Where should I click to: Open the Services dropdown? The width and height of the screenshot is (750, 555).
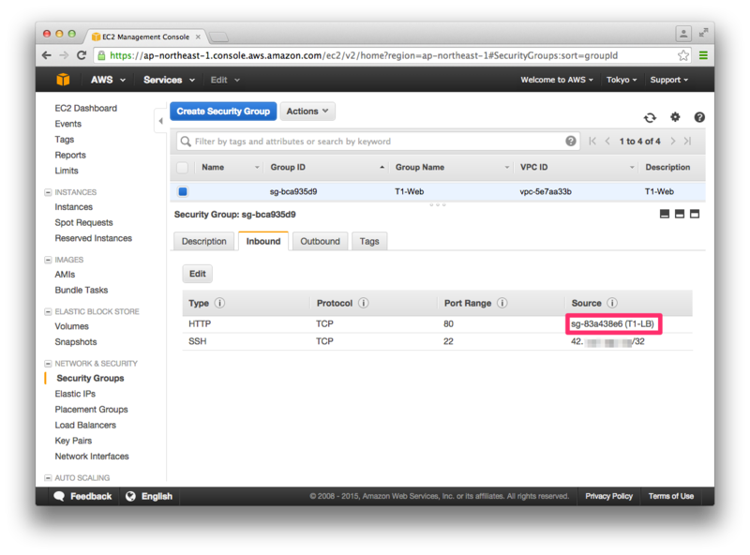[169, 80]
